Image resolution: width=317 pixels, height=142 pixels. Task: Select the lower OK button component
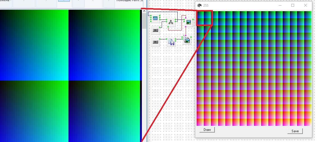point(155,42)
